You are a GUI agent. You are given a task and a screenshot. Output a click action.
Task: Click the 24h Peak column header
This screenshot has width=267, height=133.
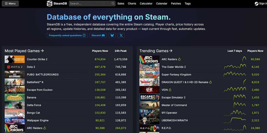pyautogui.click(x=120, y=51)
